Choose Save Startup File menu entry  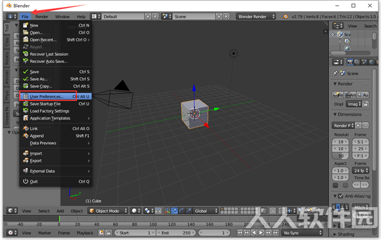(56, 103)
